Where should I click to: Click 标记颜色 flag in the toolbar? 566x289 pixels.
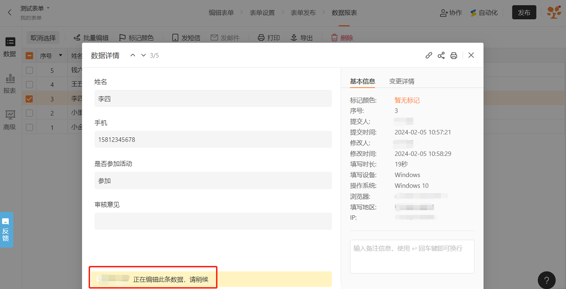tap(136, 38)
